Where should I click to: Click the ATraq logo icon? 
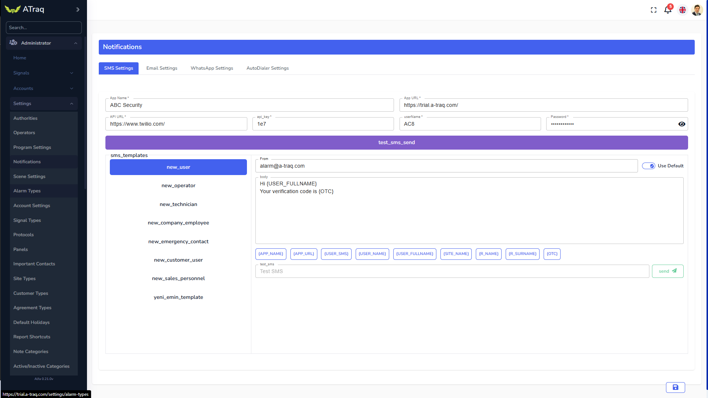pyautogui.click(x=13, y=10)
